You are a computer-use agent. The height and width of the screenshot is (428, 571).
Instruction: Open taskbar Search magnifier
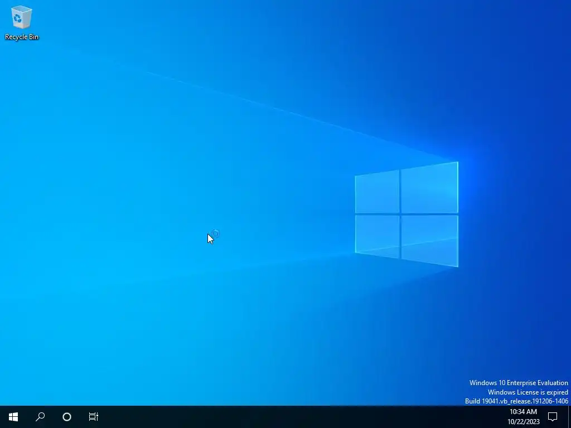tap(40, 417)
